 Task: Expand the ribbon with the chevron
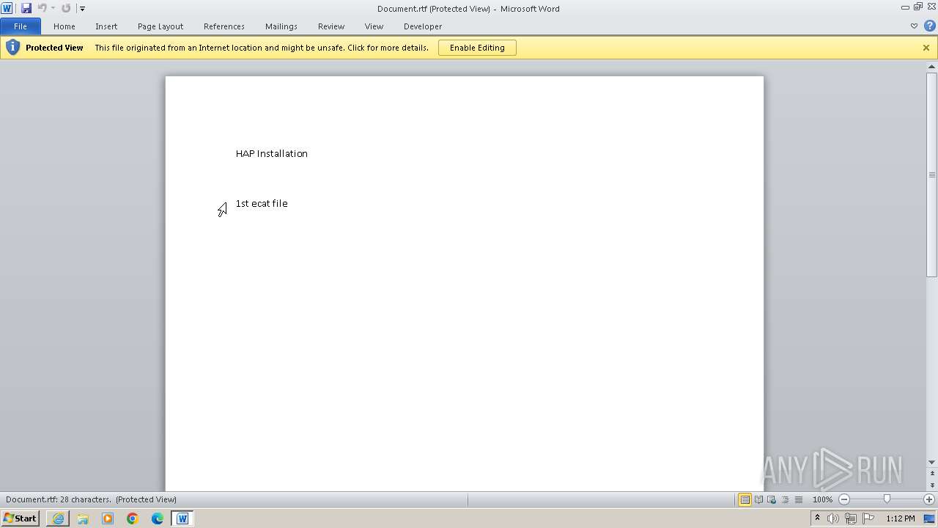[x=914, y=26]
